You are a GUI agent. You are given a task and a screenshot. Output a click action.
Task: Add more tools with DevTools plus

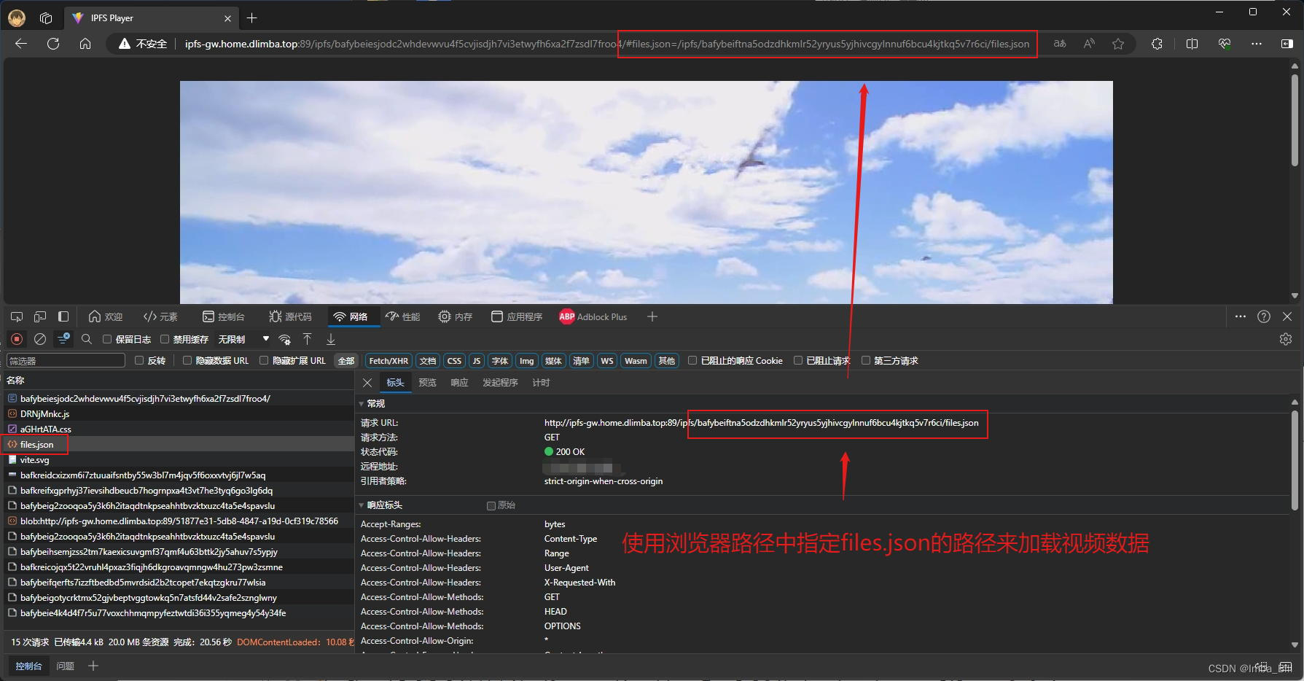click(x=652, y=316)
